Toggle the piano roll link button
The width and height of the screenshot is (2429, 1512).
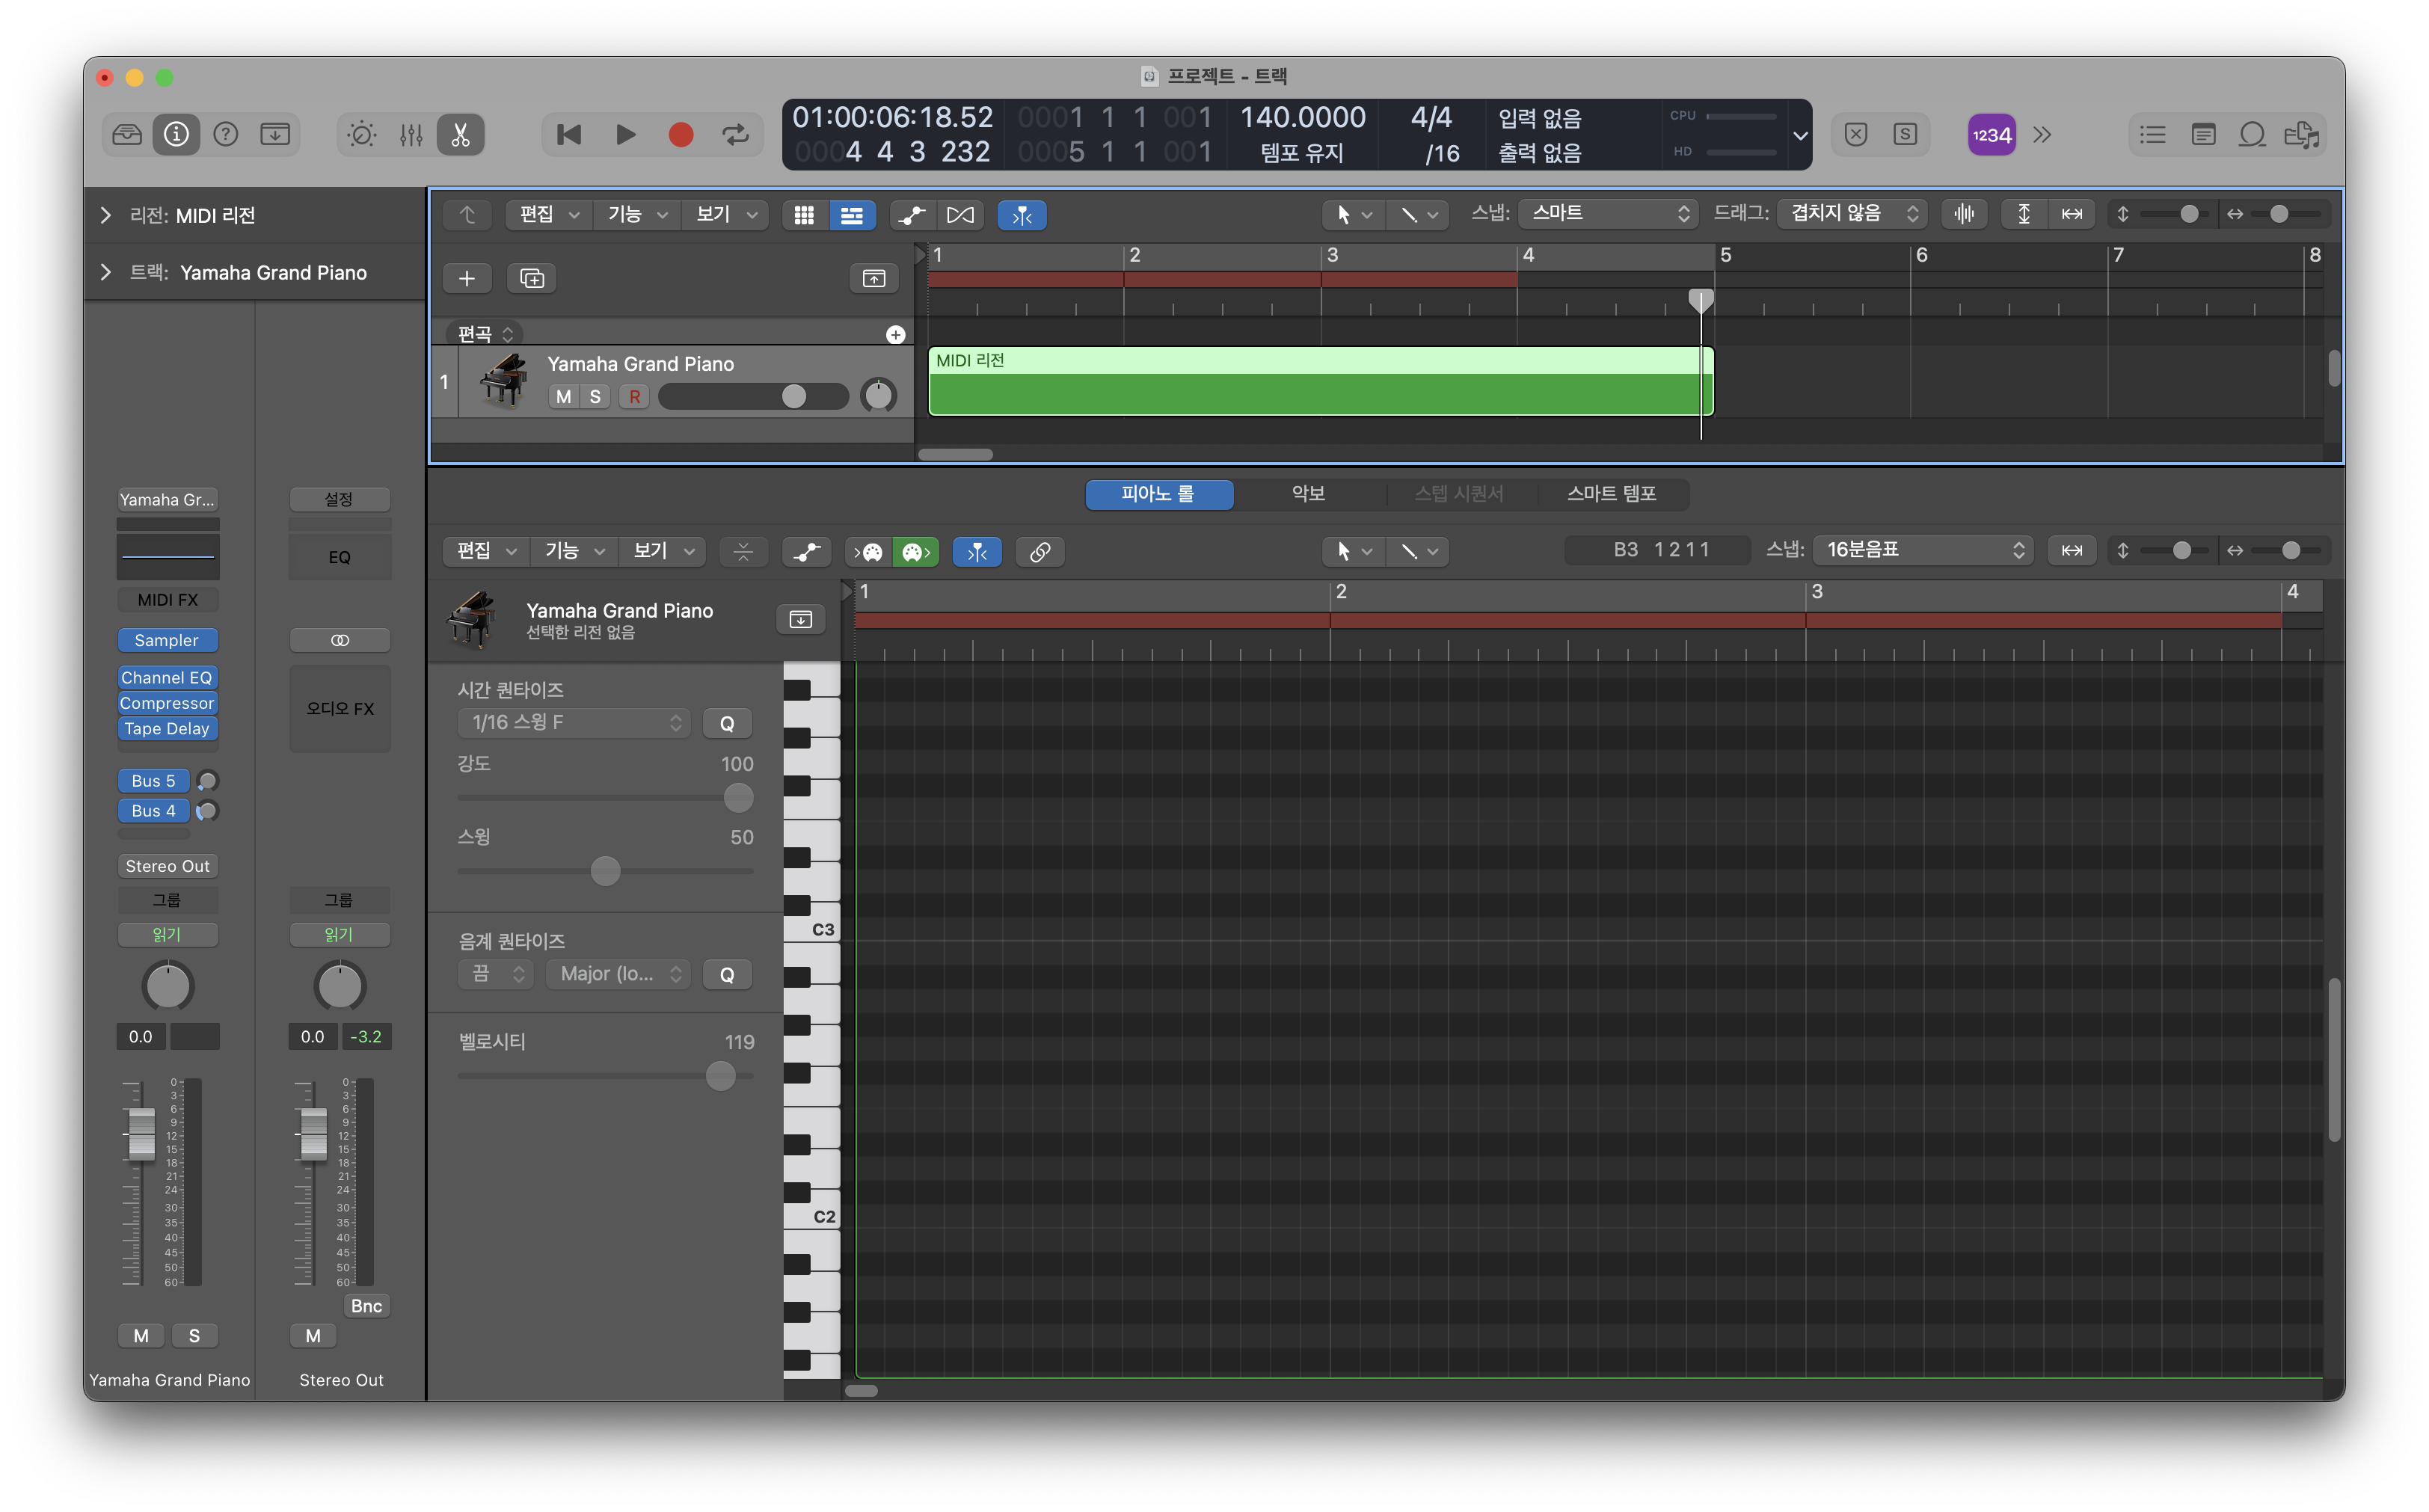coord(1039,552)
